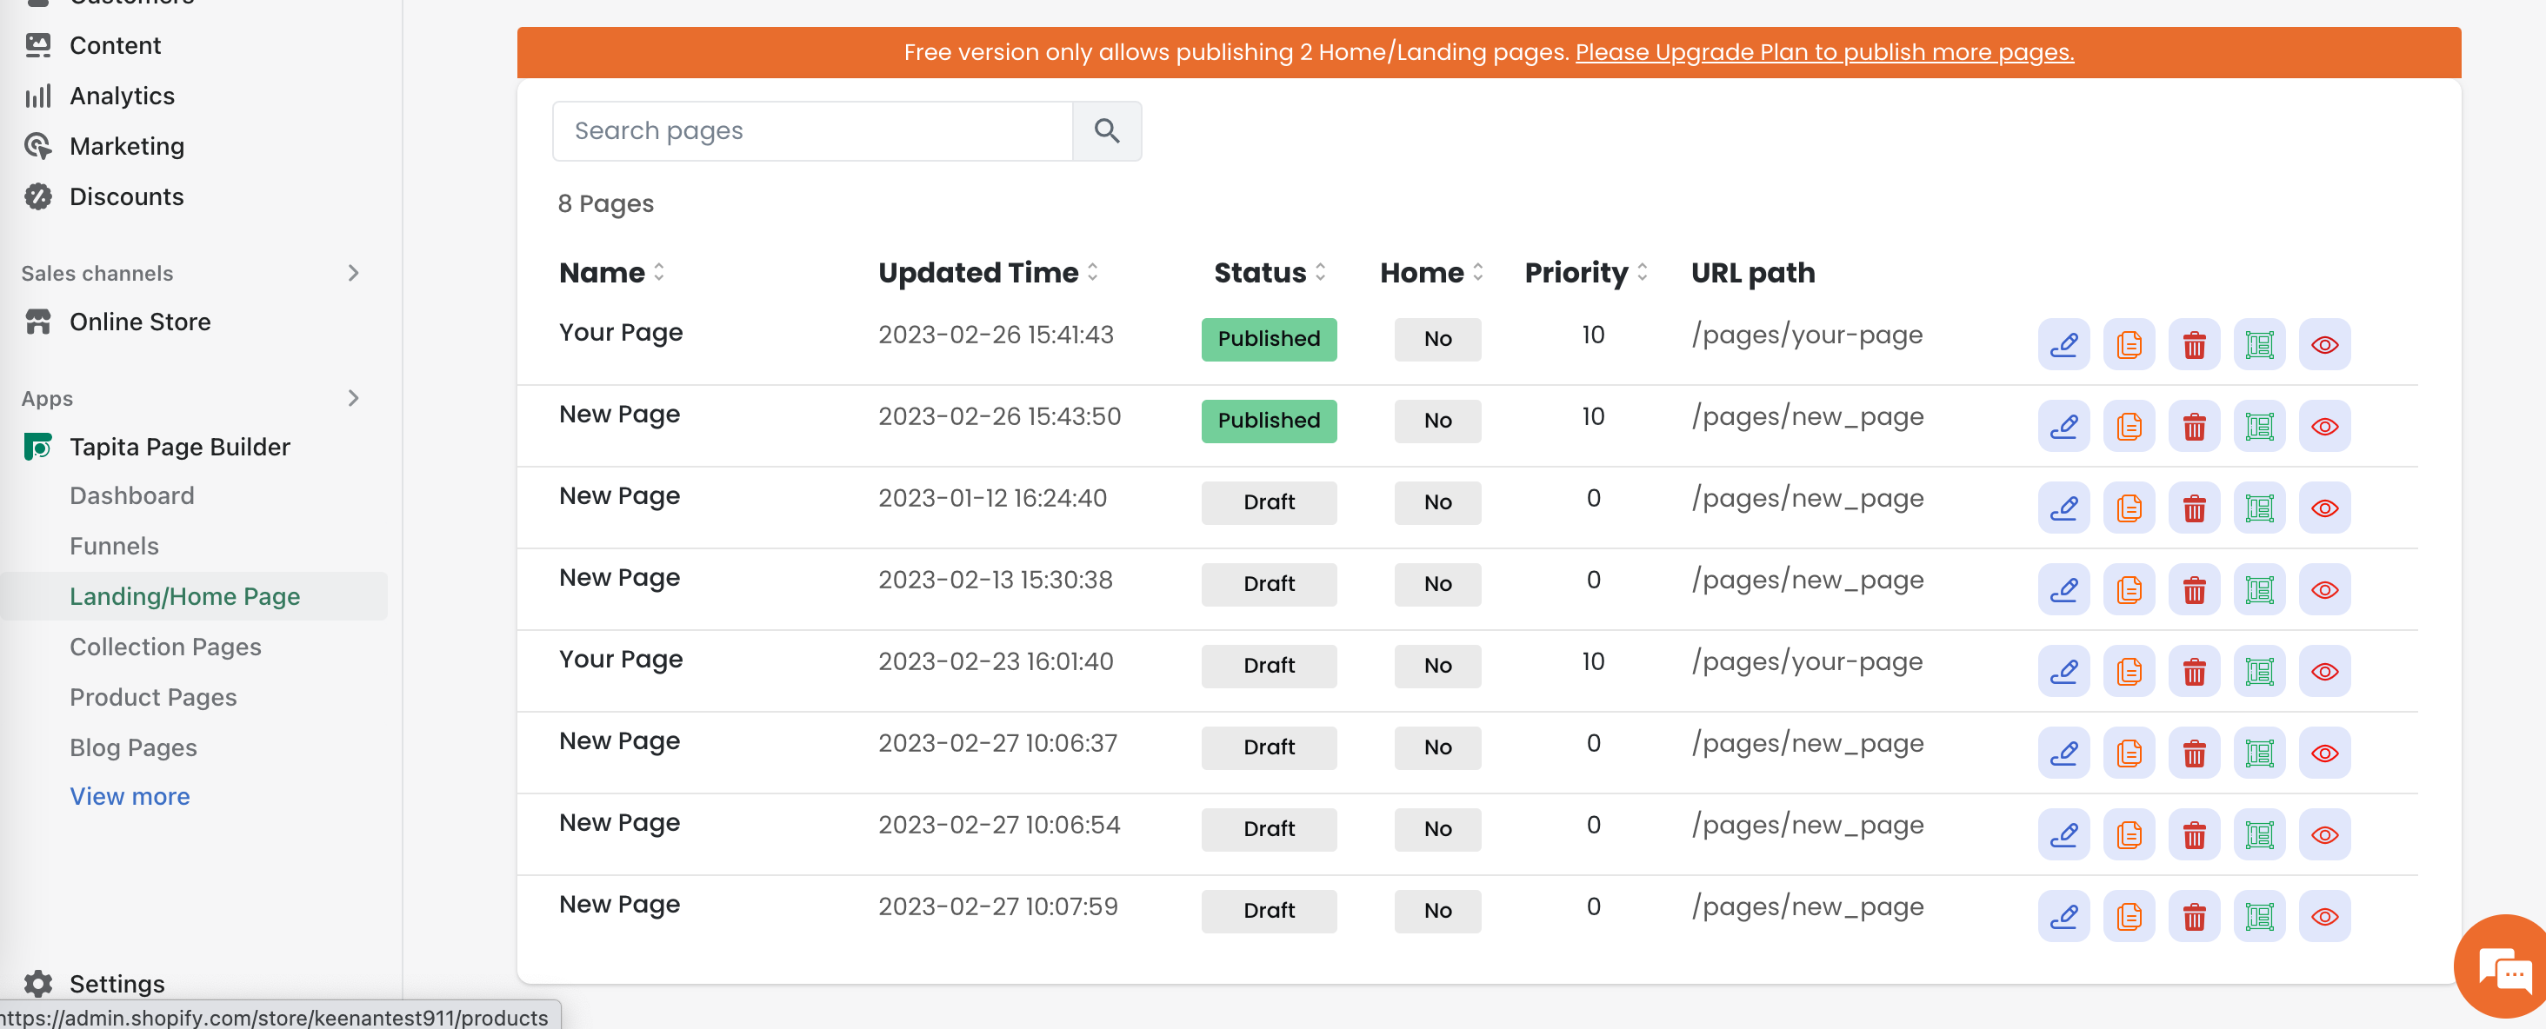Edit the page updated 2023-02-27 10:06:54
Viewport: 2546px width, 1029px height.
2063,835
